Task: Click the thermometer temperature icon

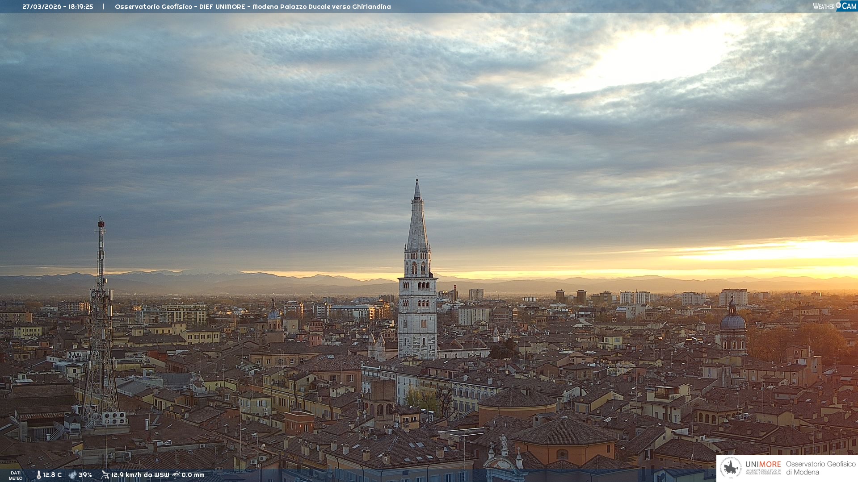Action: pos(38,475)
